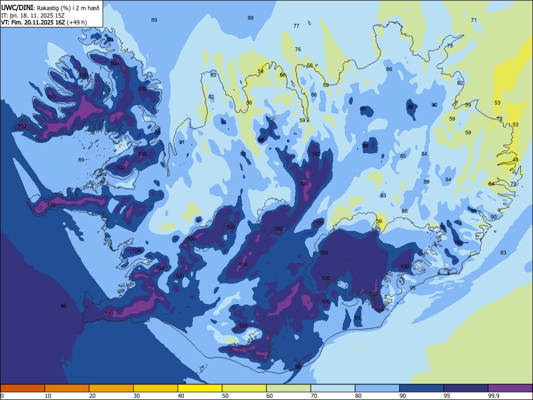533x400 pixels.
Task: Click the amber 30–40 legend swatch
Action: (156, 388)
